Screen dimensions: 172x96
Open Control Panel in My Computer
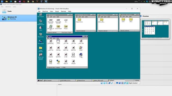pos(58,27)
